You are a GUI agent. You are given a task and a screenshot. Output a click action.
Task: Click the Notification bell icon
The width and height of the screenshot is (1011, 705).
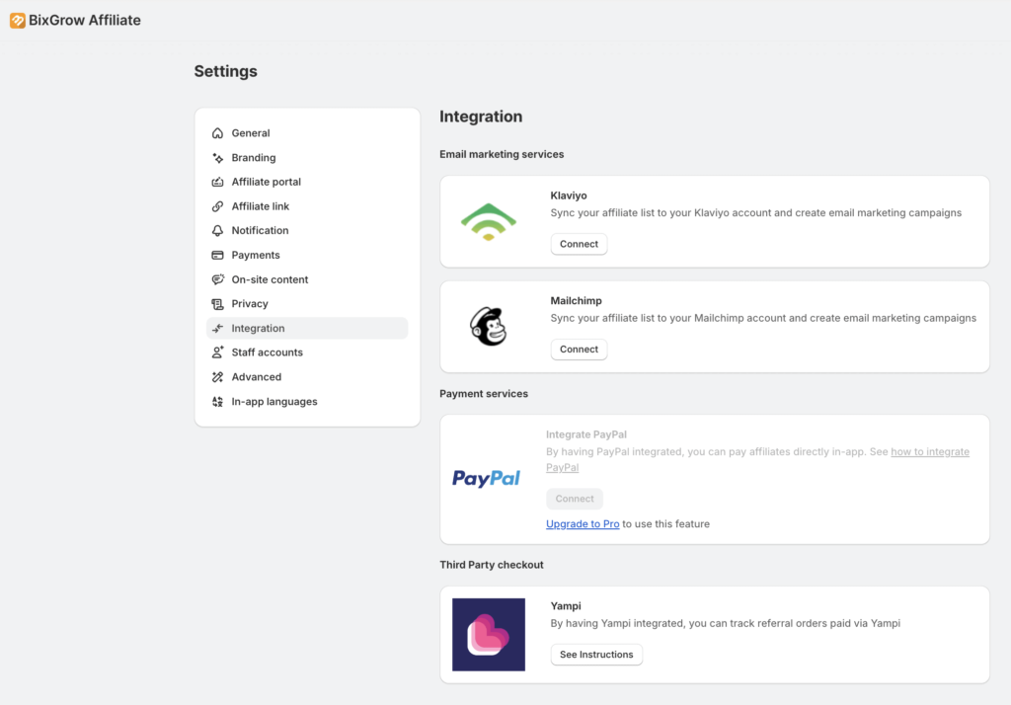218,230
